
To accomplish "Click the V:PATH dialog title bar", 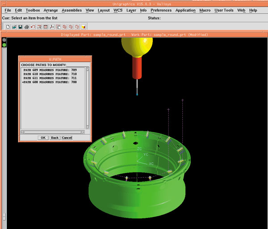I will point(55,59).
